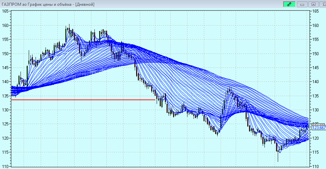
Task: Click the 135 label on right price axis
Action: (315, 96)
